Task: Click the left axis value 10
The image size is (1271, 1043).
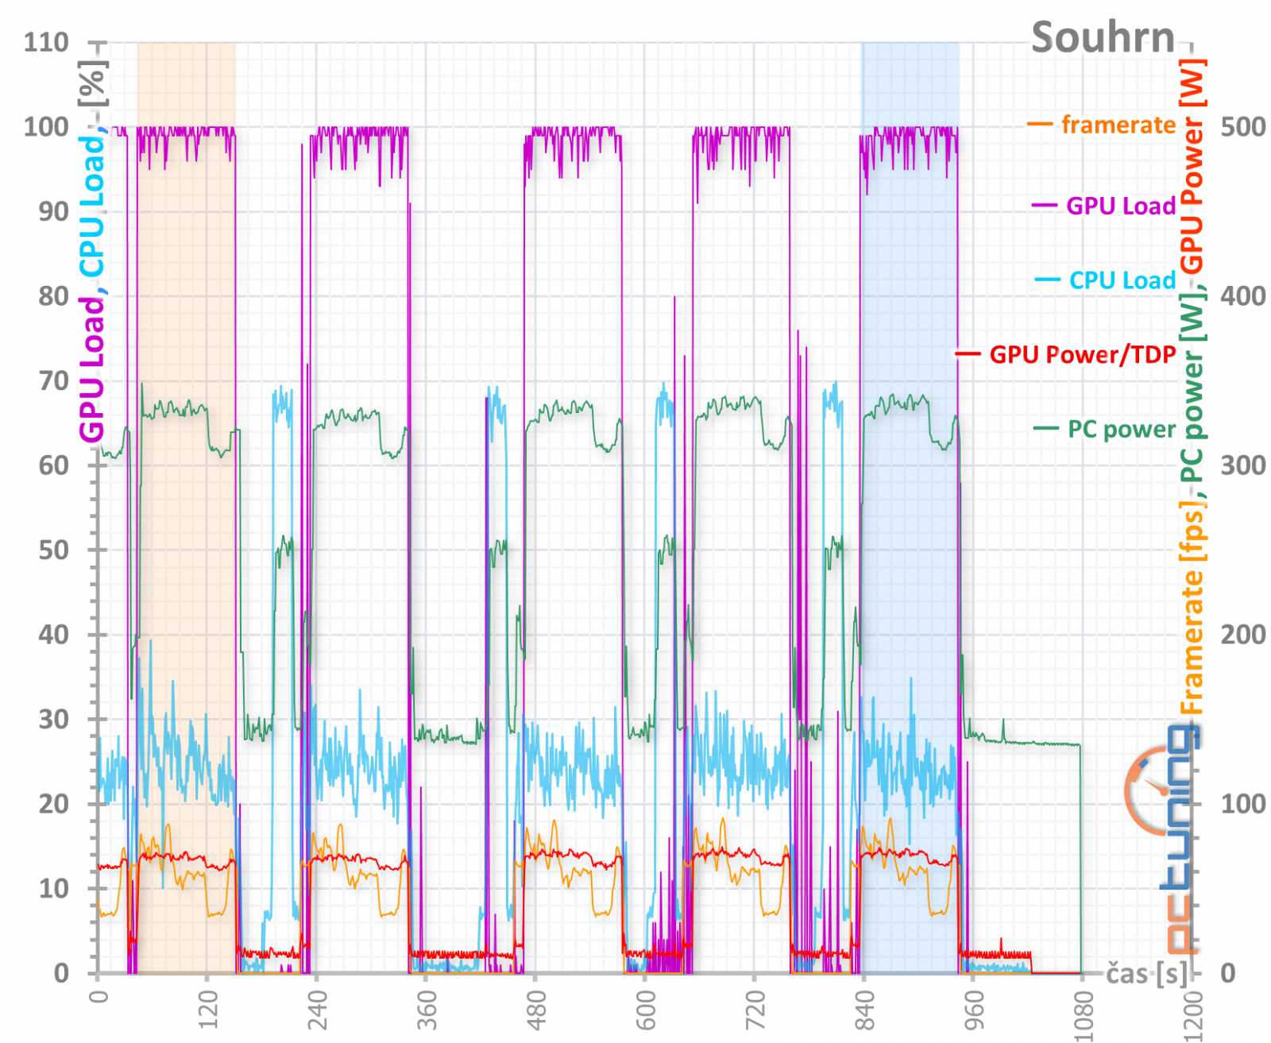Action: coord(54,888)
